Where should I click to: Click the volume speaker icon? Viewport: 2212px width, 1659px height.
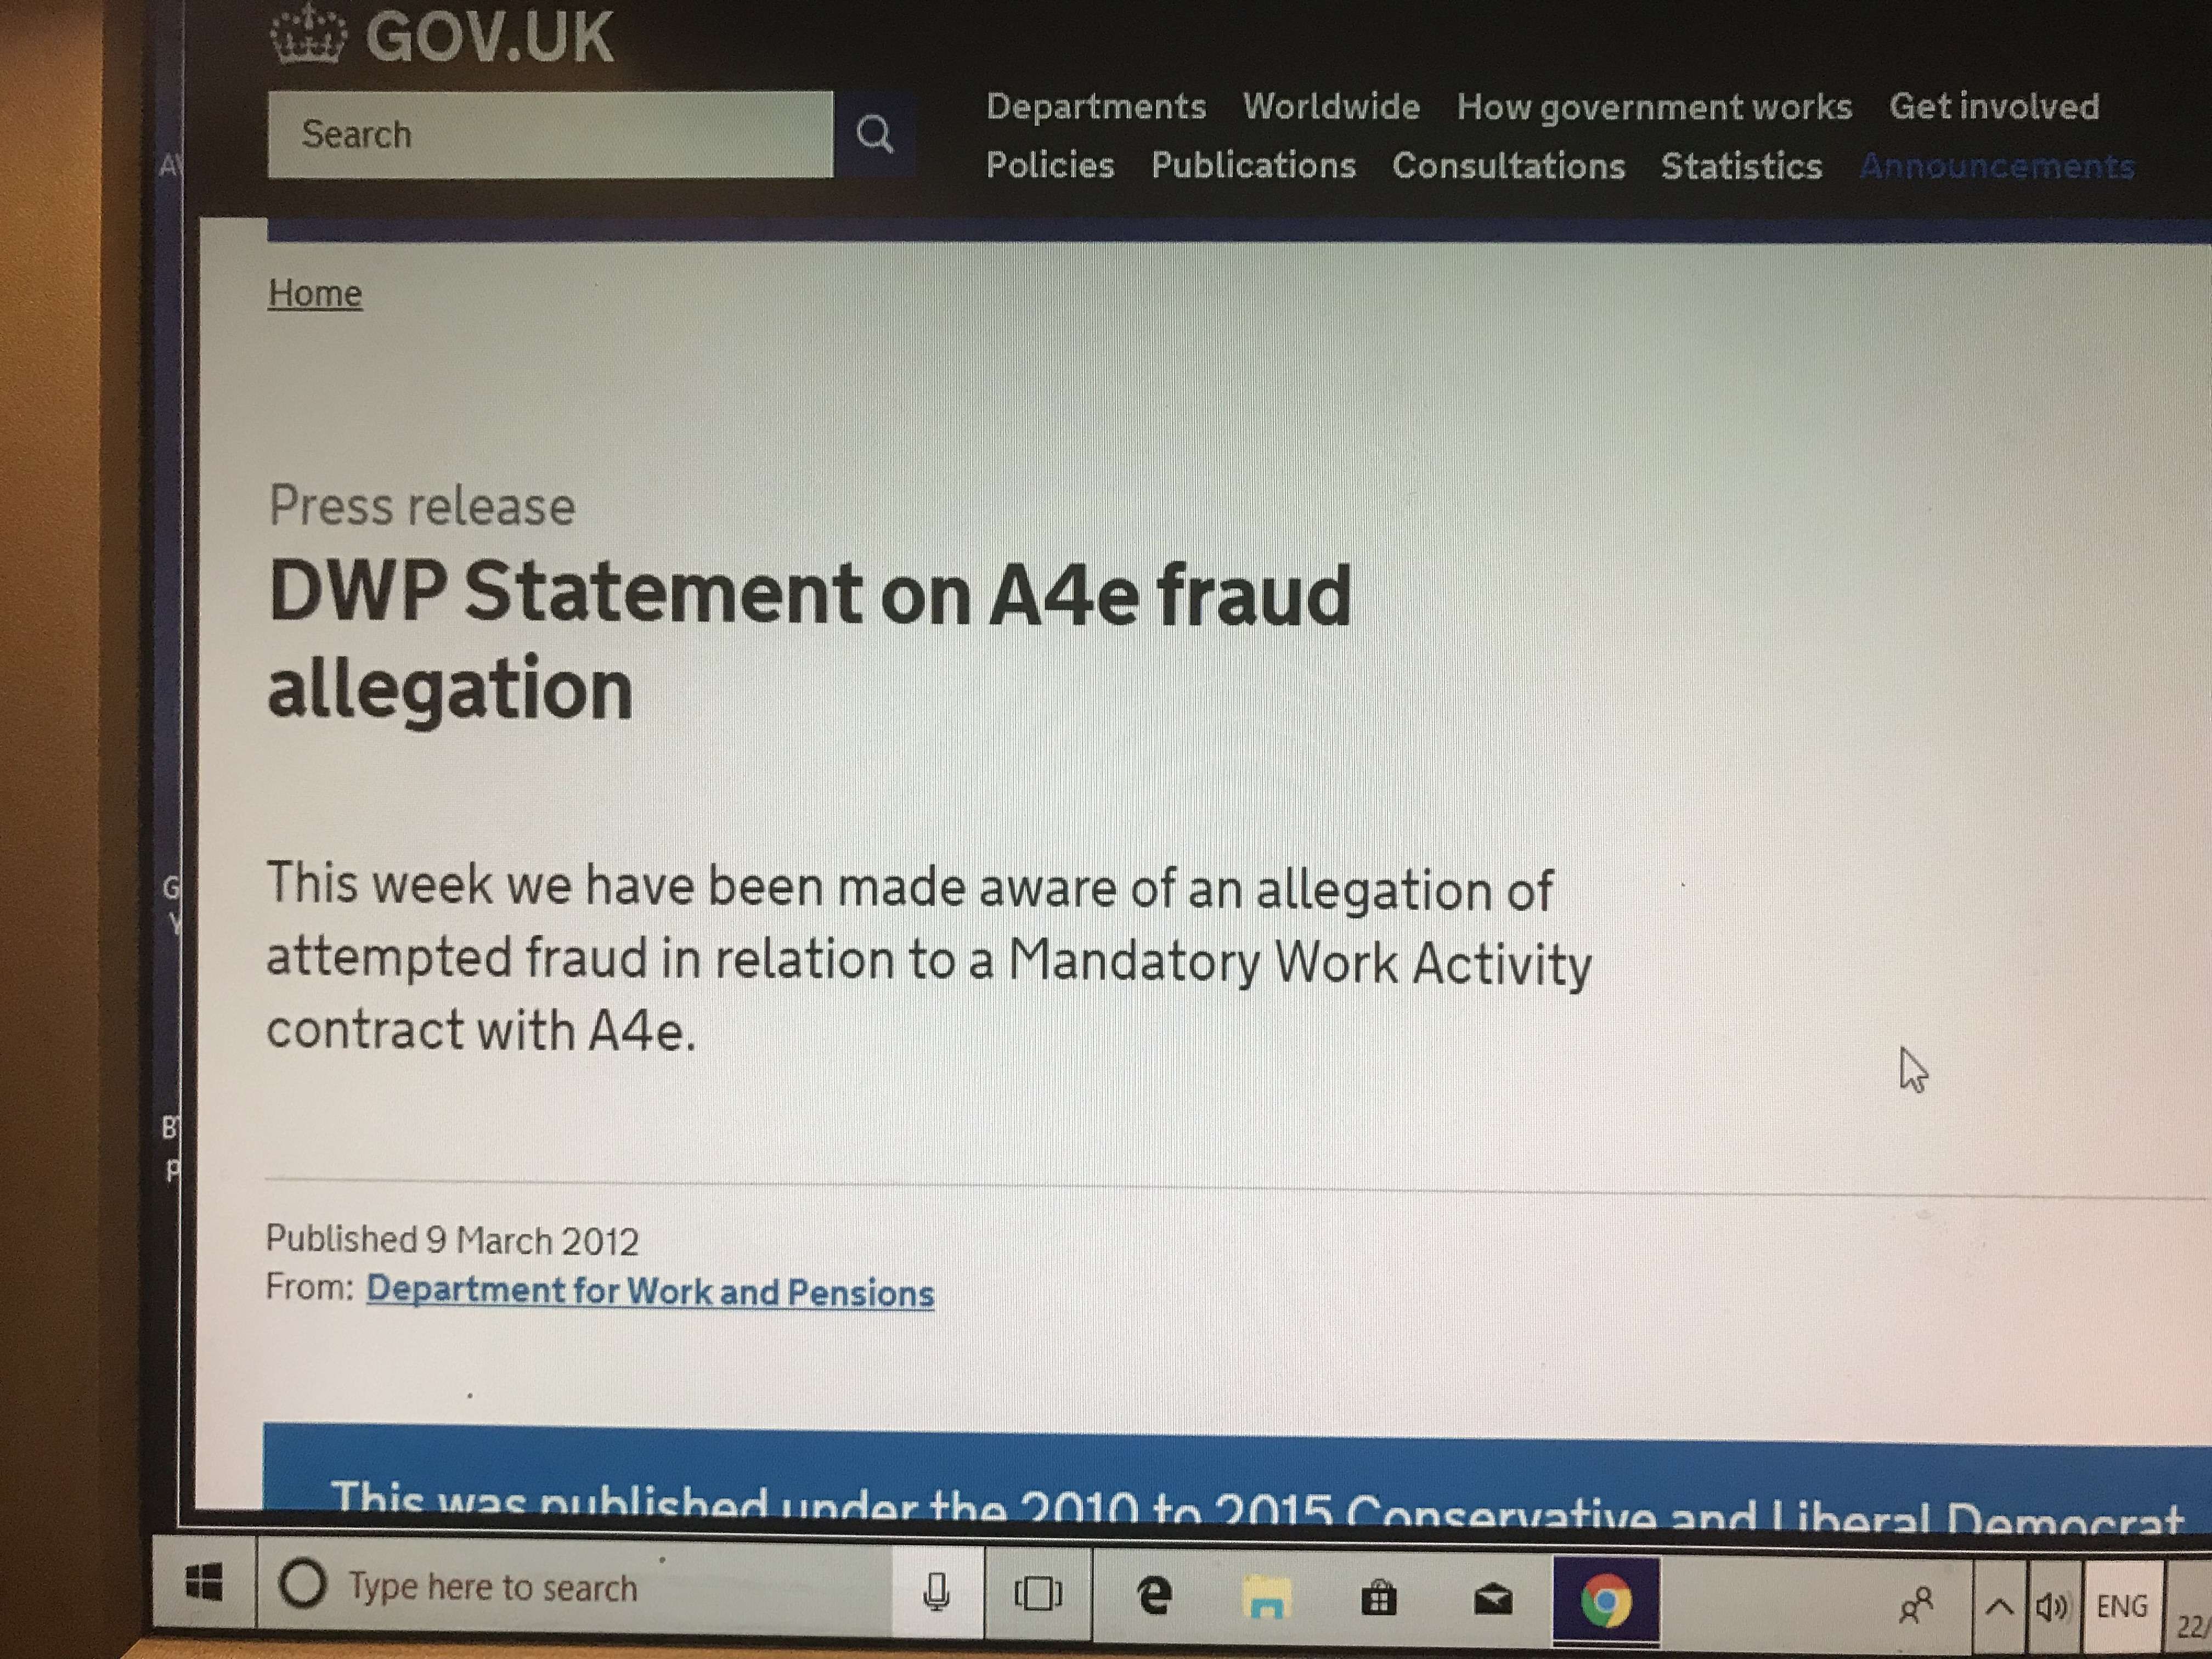pyautogui.click(x=2052, y=1607)
